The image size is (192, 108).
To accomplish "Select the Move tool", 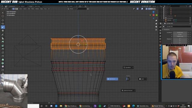I will (3, 20).
